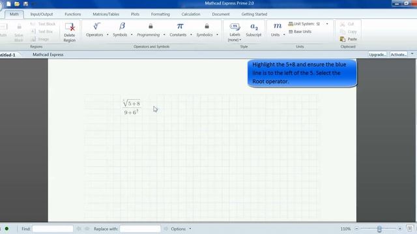Switch to the Math ribbon tab

pyautogui.click(x=14, y=14)
